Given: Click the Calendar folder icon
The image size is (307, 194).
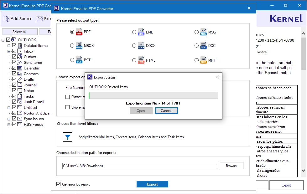Looking at the screenshot, I should (x=20, y=68).
